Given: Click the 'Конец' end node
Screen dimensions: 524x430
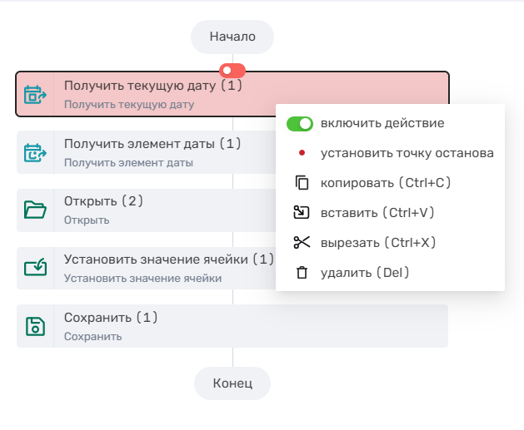Looking at the screenshot, I should point(232,383).
